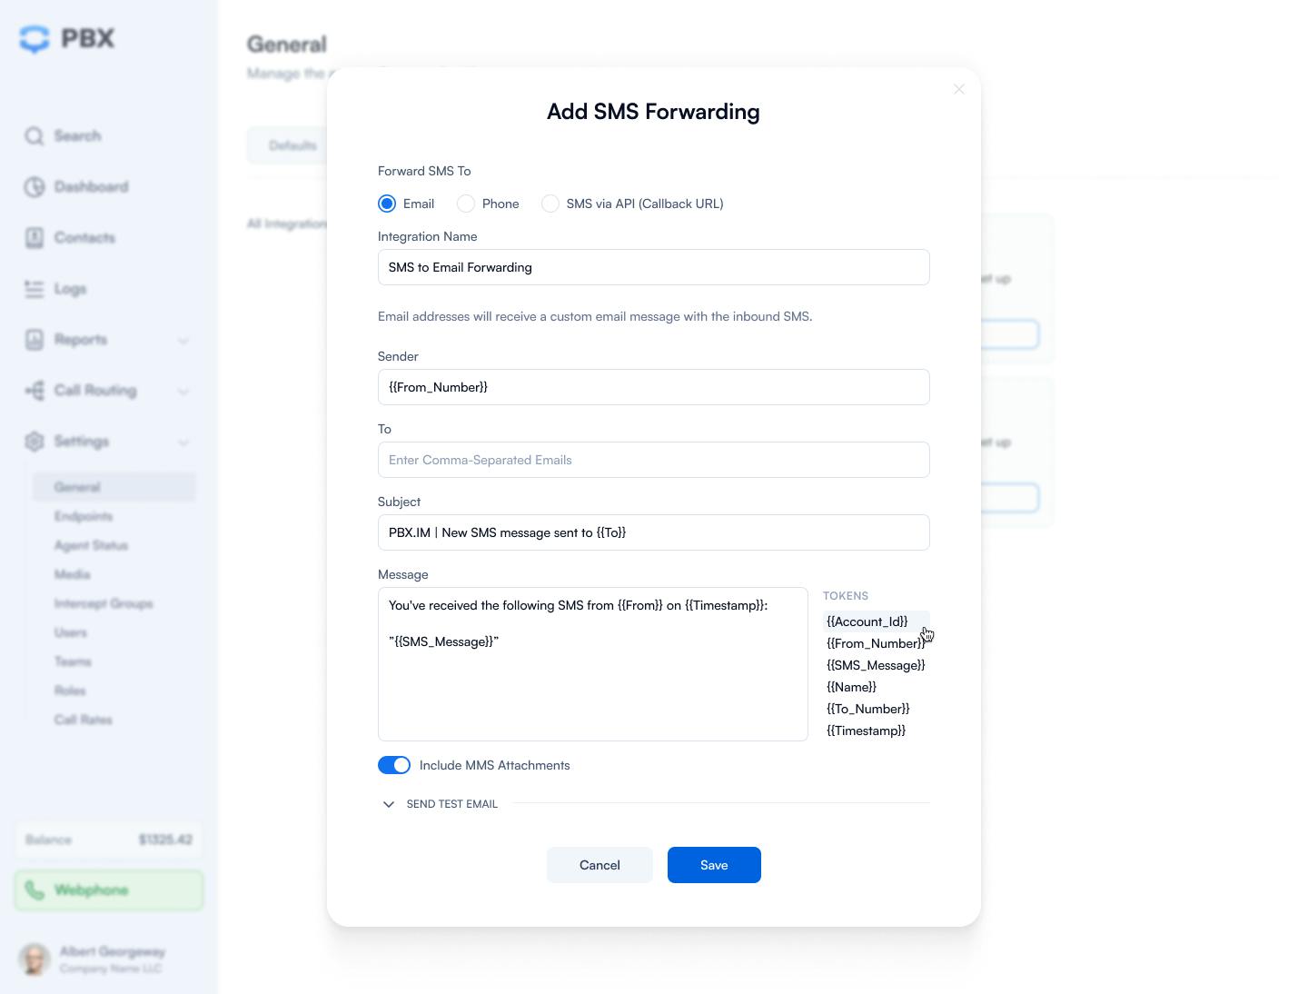This screenshot has width=1308, height=994.
Task: Click the Call Routing icon
Action: (35, 391)
